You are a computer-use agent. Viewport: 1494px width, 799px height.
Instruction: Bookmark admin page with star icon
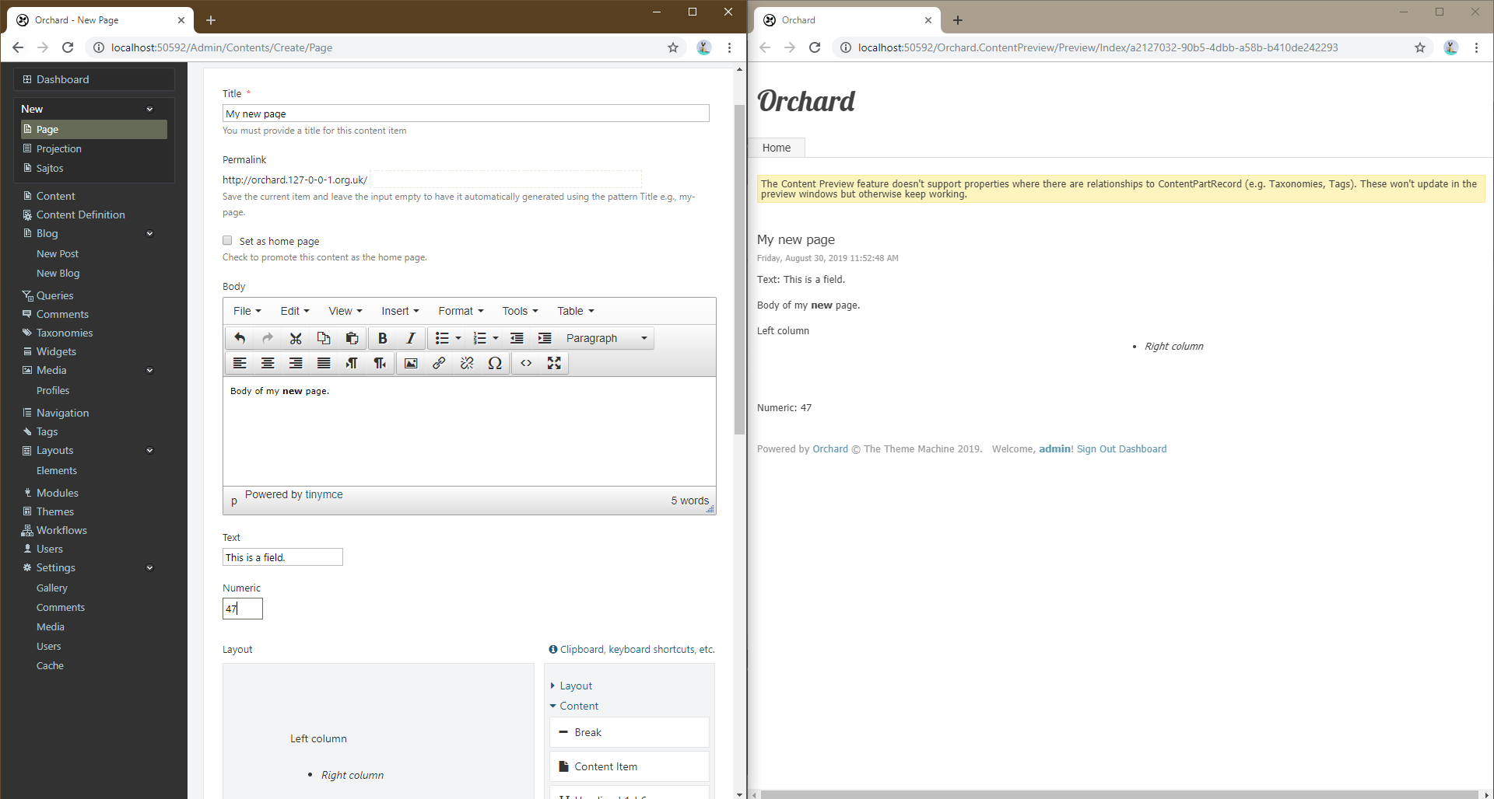[673, 47]
